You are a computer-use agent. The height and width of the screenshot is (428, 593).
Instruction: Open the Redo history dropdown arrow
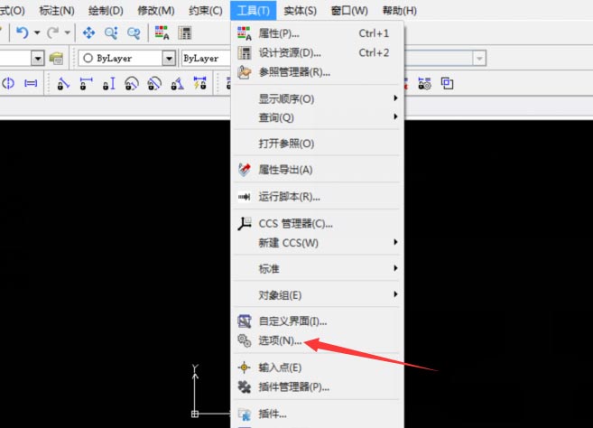coord(68,33)
